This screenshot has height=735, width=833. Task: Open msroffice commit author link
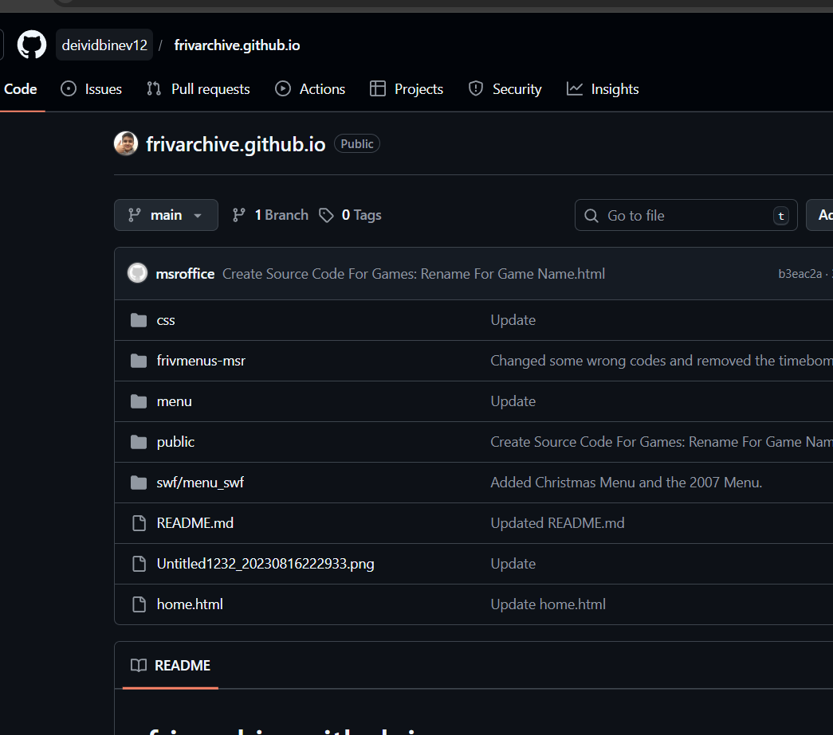[x=186, y=274]
